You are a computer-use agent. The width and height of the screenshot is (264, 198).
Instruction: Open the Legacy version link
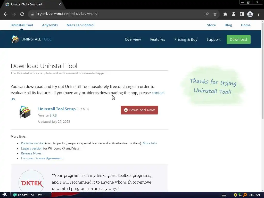(x=32, y=148)
